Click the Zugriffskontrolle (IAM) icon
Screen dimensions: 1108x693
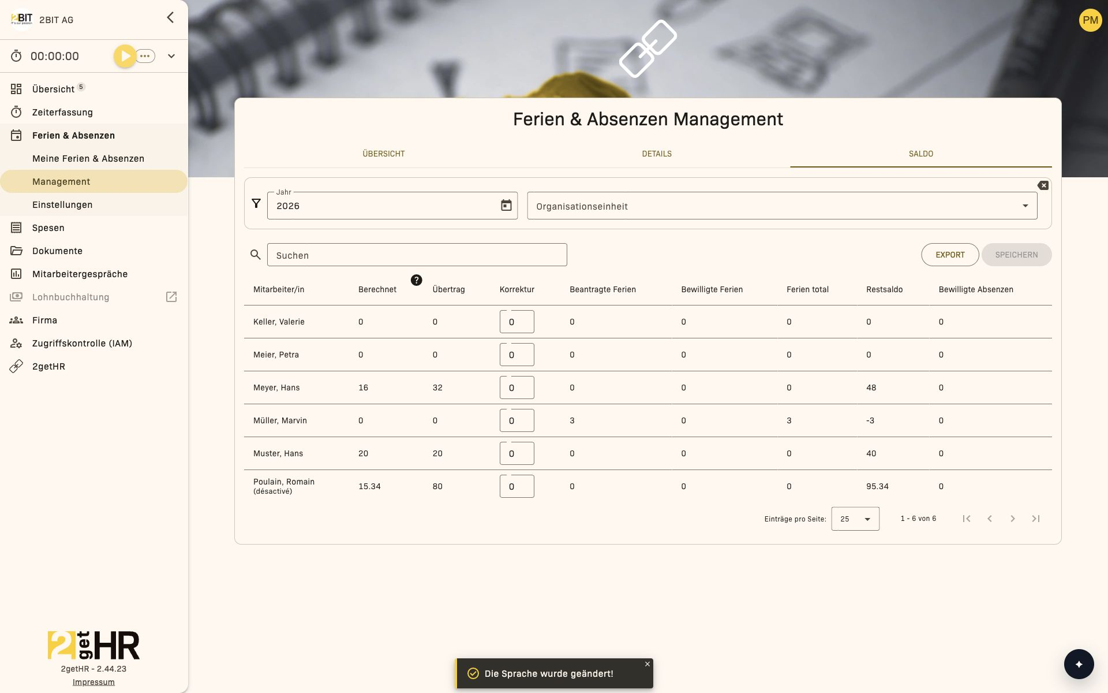16,343
